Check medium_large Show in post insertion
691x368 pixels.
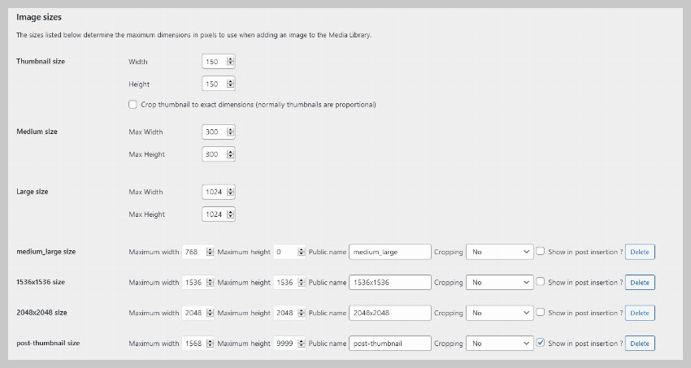pos(540,252)
